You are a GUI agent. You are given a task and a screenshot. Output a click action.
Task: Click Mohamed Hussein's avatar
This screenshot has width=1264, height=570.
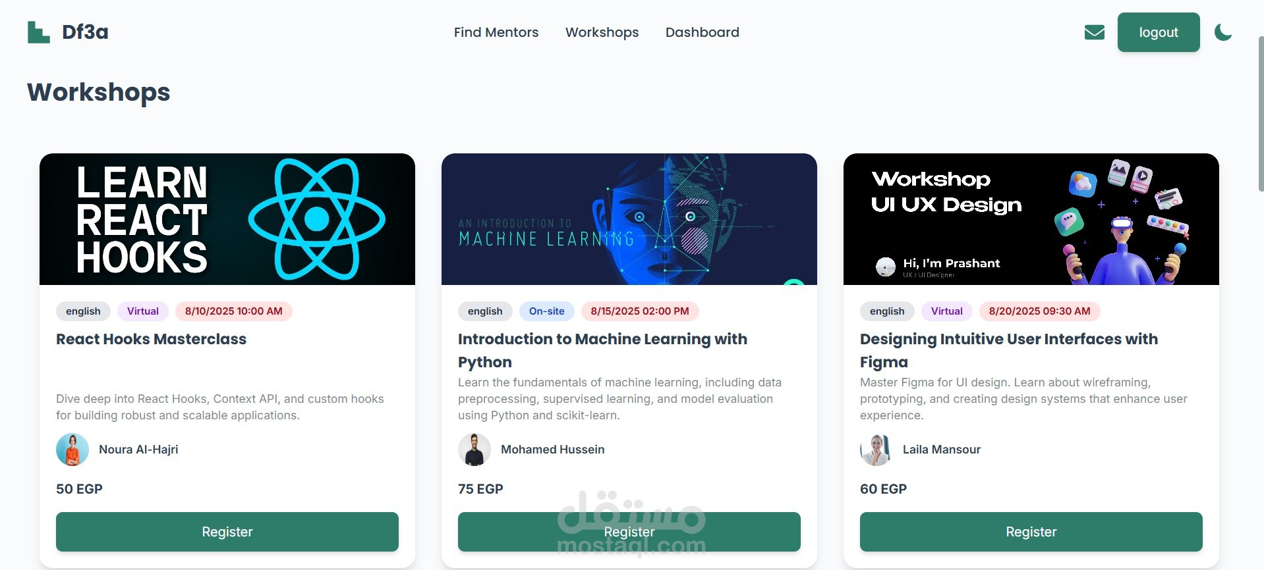(474, 450)
